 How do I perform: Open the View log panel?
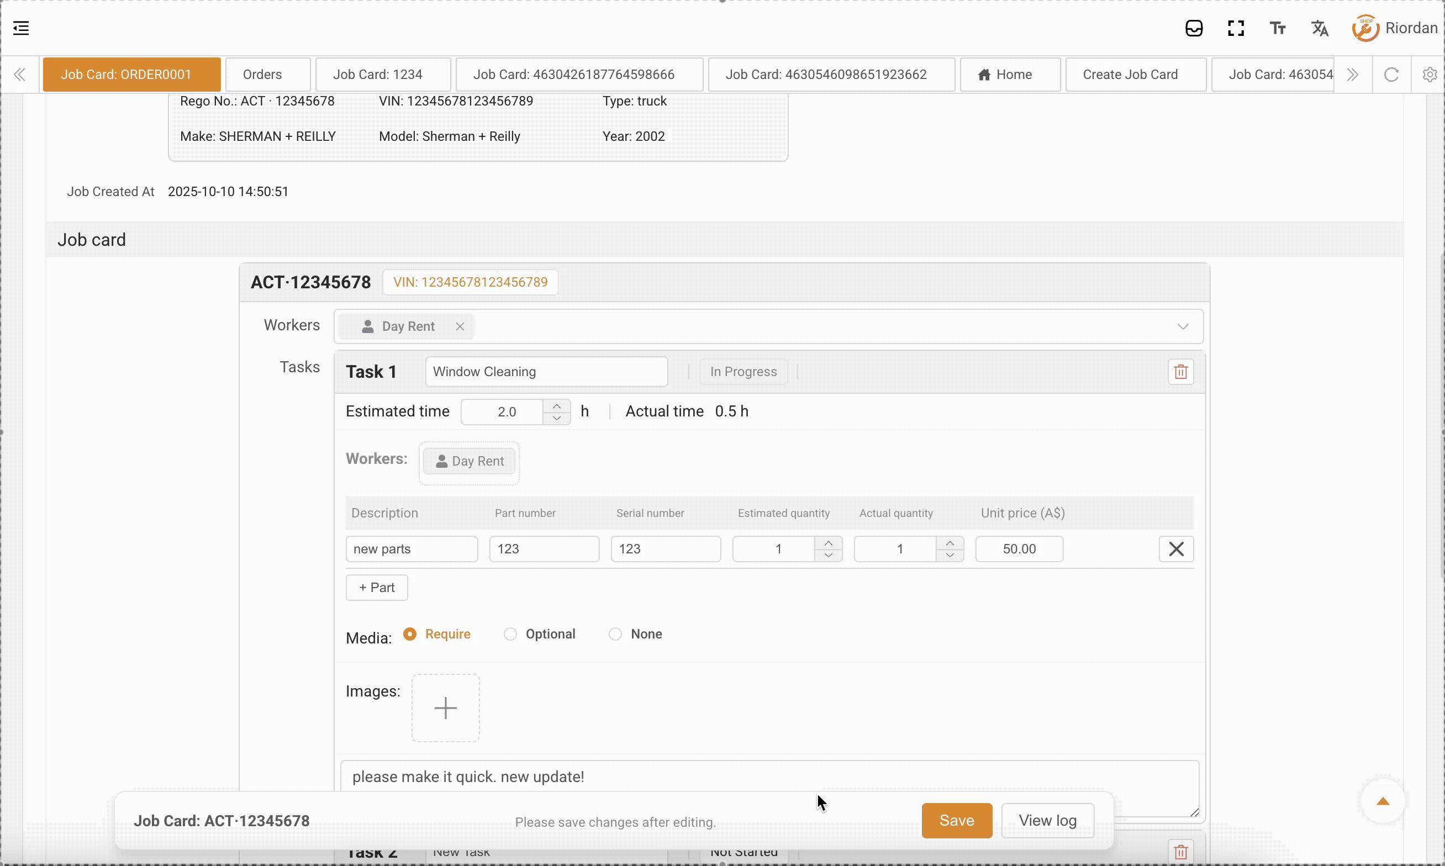[1047, 820]
